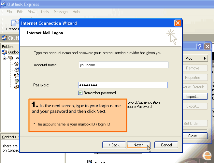Click the accounts dialog help question-mark icon
Image resolution: width=214 pixels, height=163 pixels.
[200, 47]
